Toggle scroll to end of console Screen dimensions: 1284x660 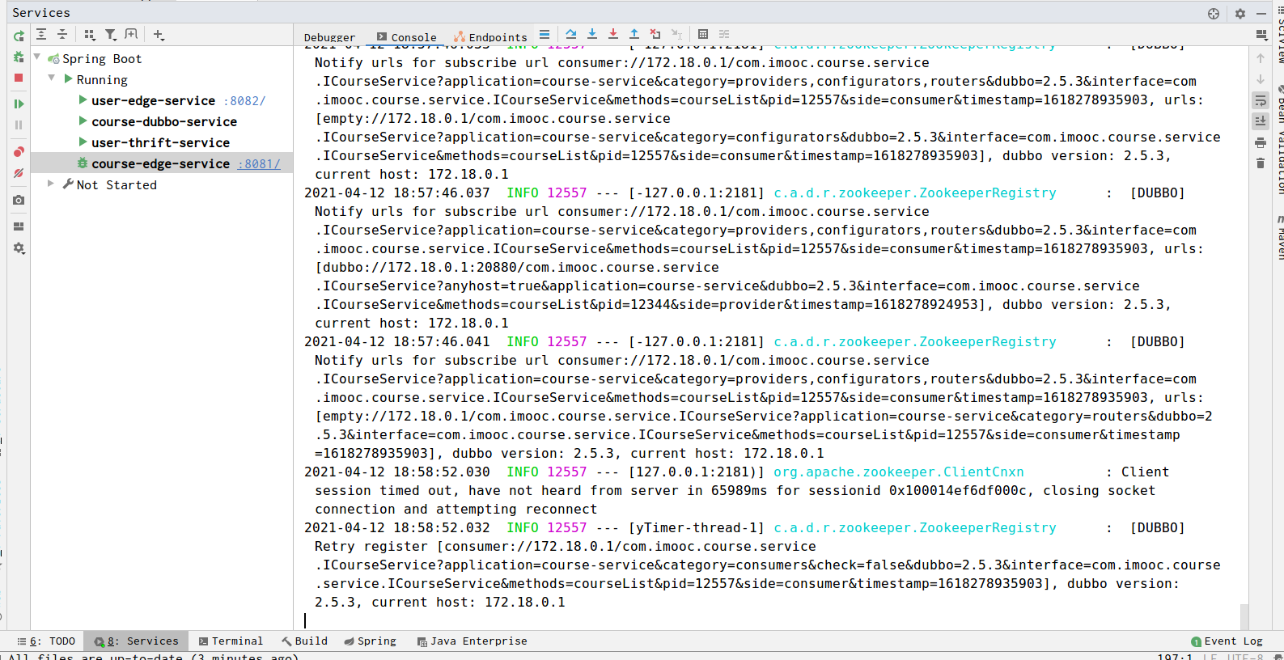[1261, 121]
